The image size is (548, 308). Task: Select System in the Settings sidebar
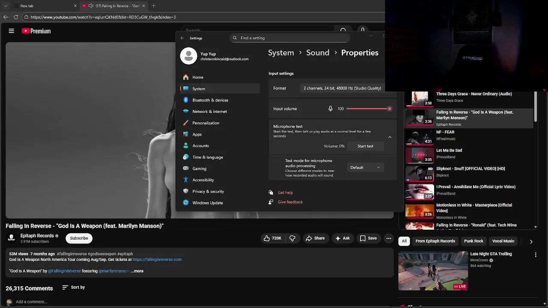(x=220, y=89)
